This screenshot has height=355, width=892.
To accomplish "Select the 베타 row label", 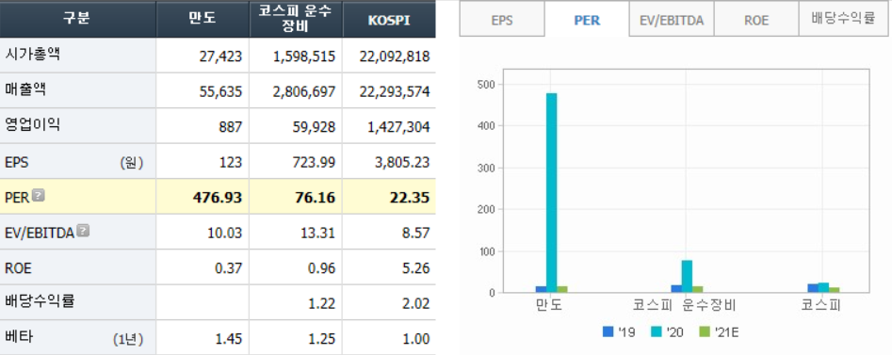I will tap(19, 337).
